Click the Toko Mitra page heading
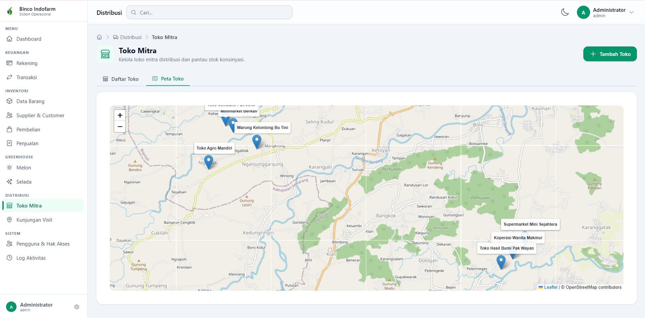Screen dimensions: 645x318 pyautogui.click(x=137, y=51)
